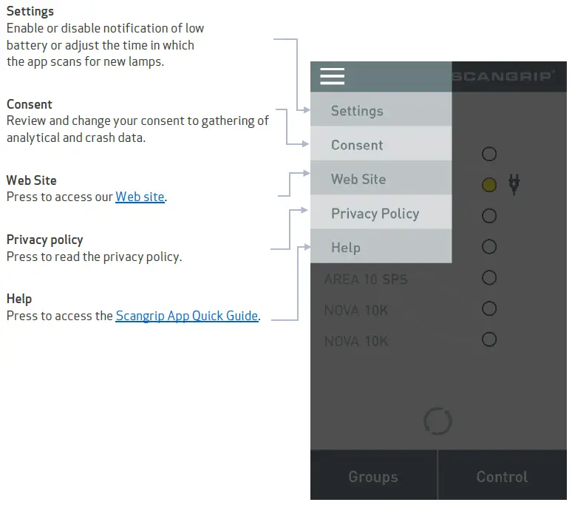Click the AREA 10 SPS lamp name
Viewport: 572px width, 505px height.
tap(366, 279)
